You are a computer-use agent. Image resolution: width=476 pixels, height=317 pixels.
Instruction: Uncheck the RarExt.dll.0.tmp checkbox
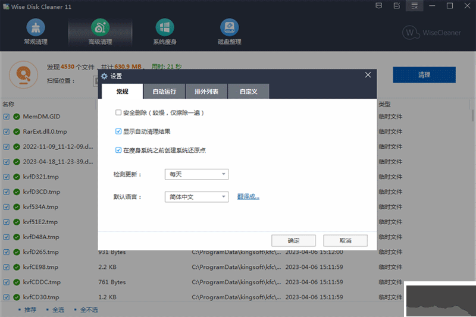tap(7, 131)
